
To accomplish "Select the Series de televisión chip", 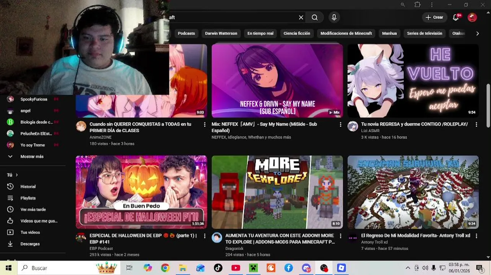I will (424, 33).
